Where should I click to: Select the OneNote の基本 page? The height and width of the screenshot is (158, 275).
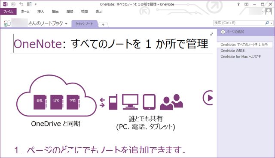pos(233,51)
